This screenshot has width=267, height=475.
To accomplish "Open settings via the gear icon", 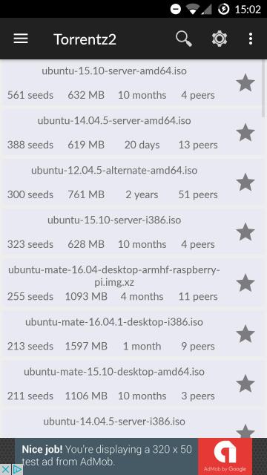I will click(x=220, y=39).
